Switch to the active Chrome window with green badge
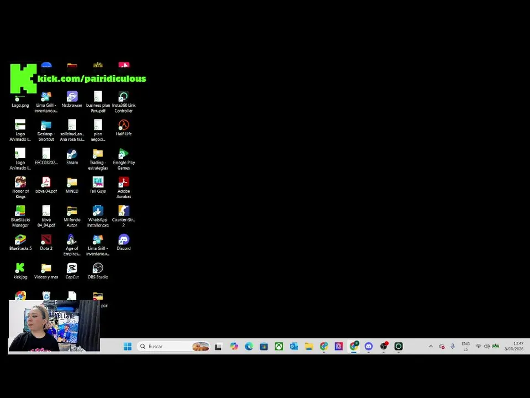 (354, 346)
